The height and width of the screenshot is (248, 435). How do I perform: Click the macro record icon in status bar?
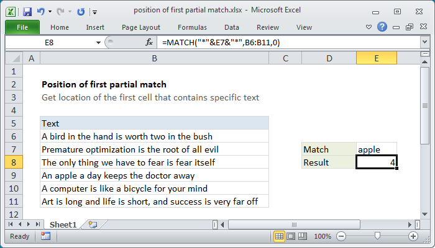(x=45, y=236)
